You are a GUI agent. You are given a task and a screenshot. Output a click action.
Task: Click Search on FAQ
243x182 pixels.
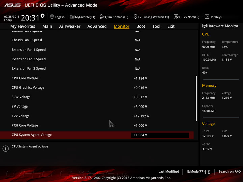(230, 171)
